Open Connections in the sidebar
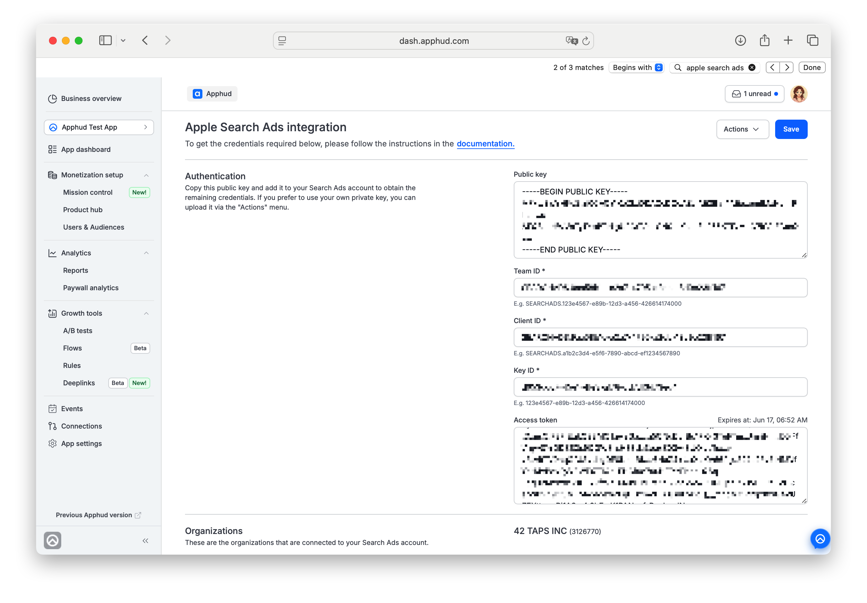Screen dimensions: 867x603 pos(81,426)
